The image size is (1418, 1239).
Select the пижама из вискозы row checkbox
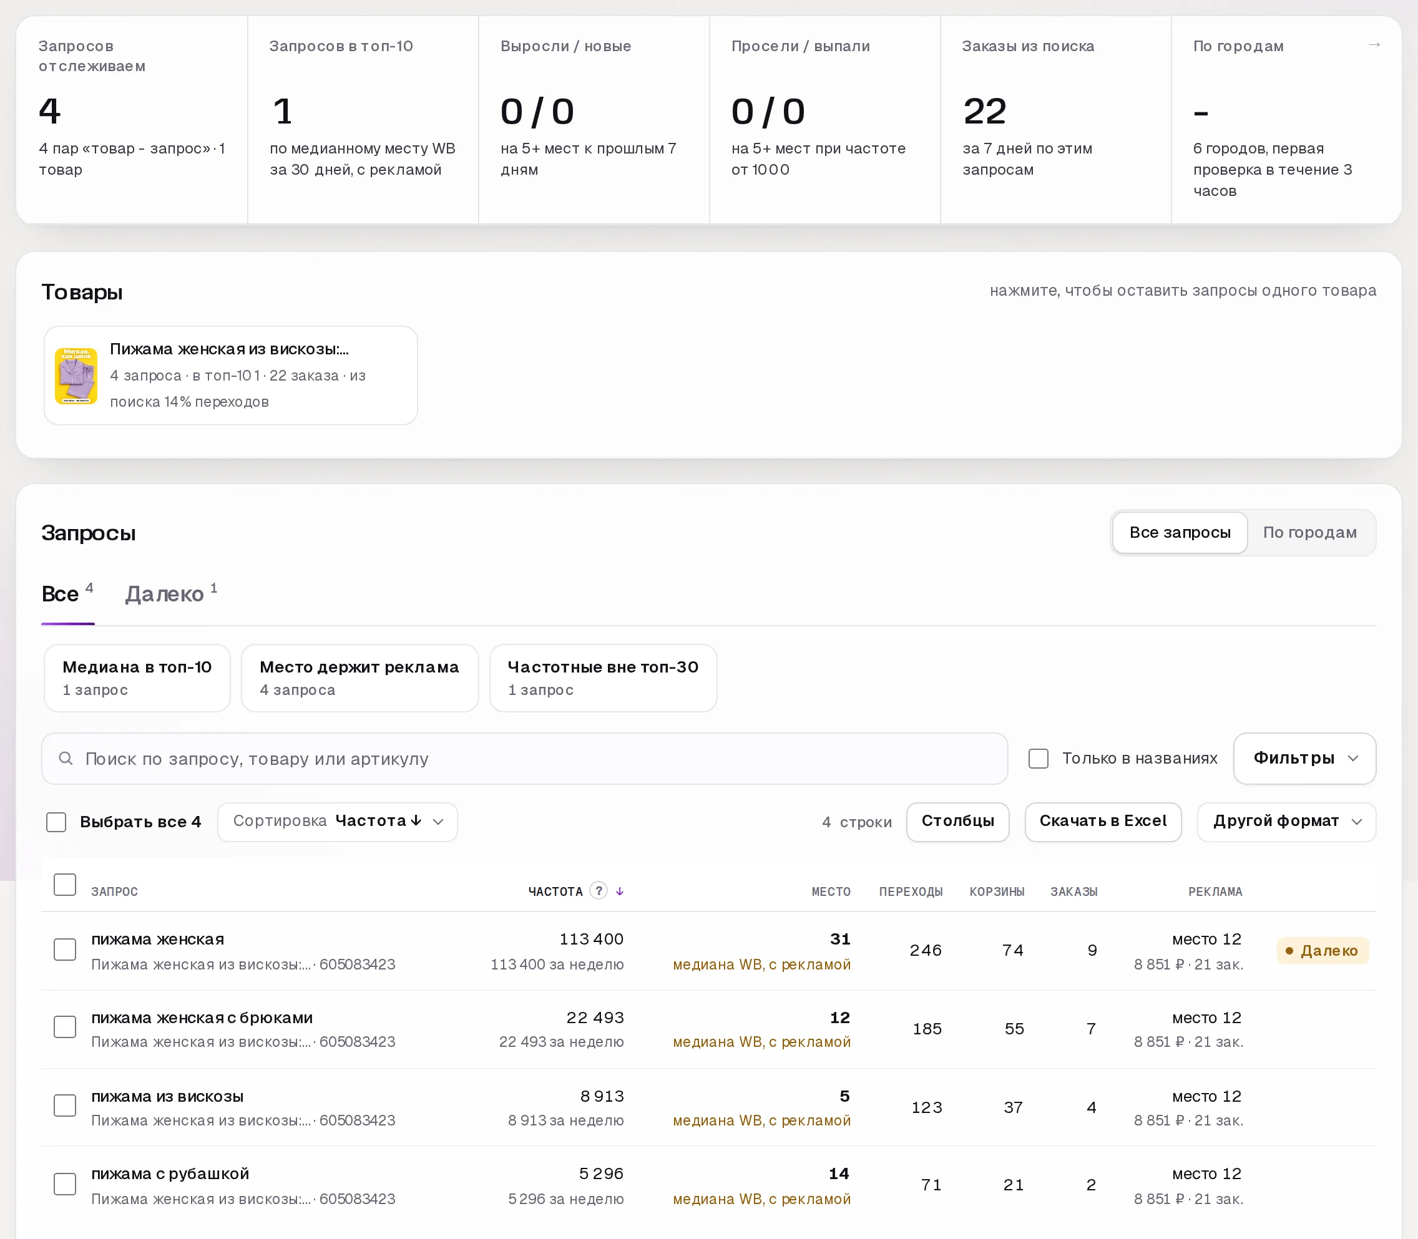[65, 1105]
